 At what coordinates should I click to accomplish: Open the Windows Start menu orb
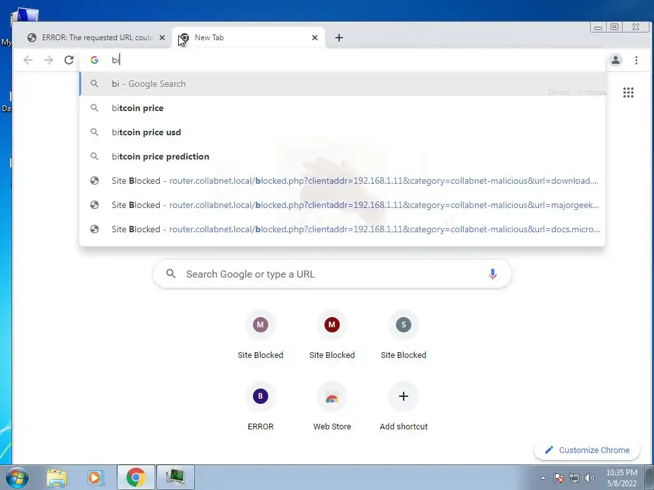(17, 477)
